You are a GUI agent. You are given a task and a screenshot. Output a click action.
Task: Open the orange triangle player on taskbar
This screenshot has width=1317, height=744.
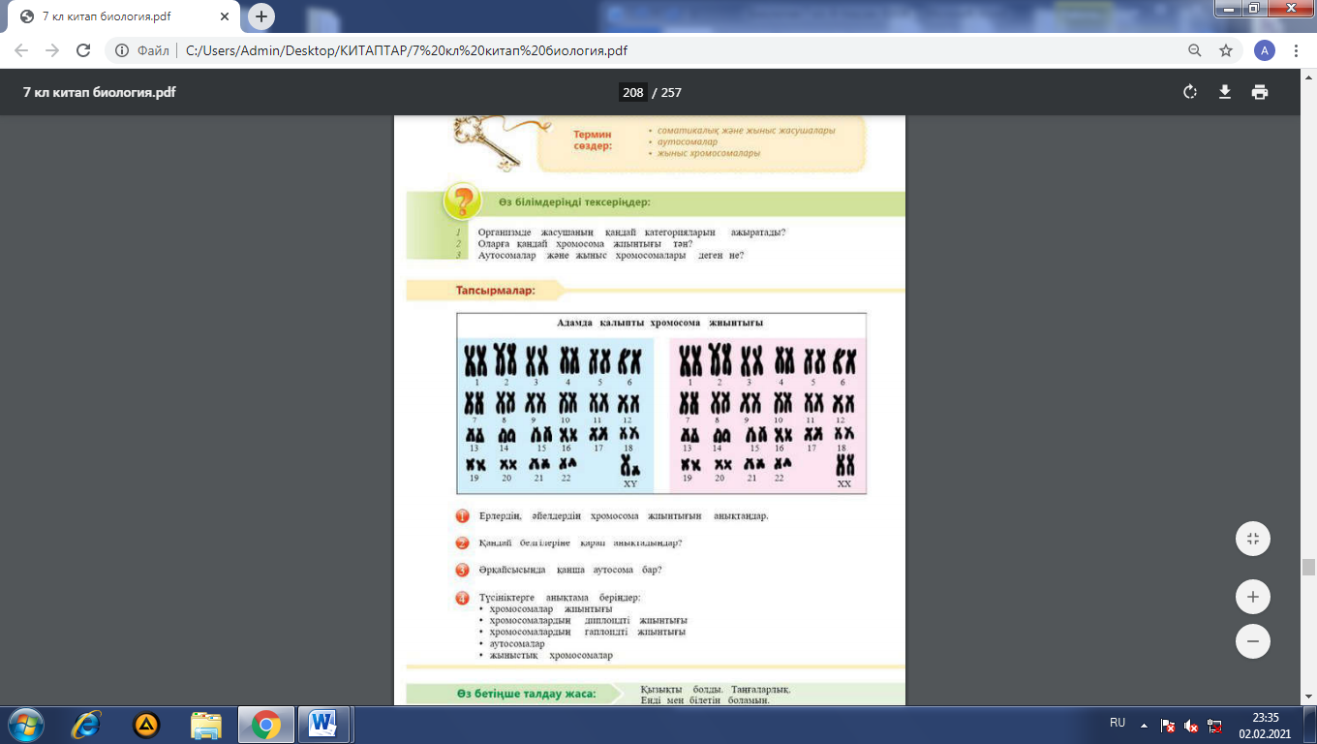pyautogui.click(x=146, y=724)
